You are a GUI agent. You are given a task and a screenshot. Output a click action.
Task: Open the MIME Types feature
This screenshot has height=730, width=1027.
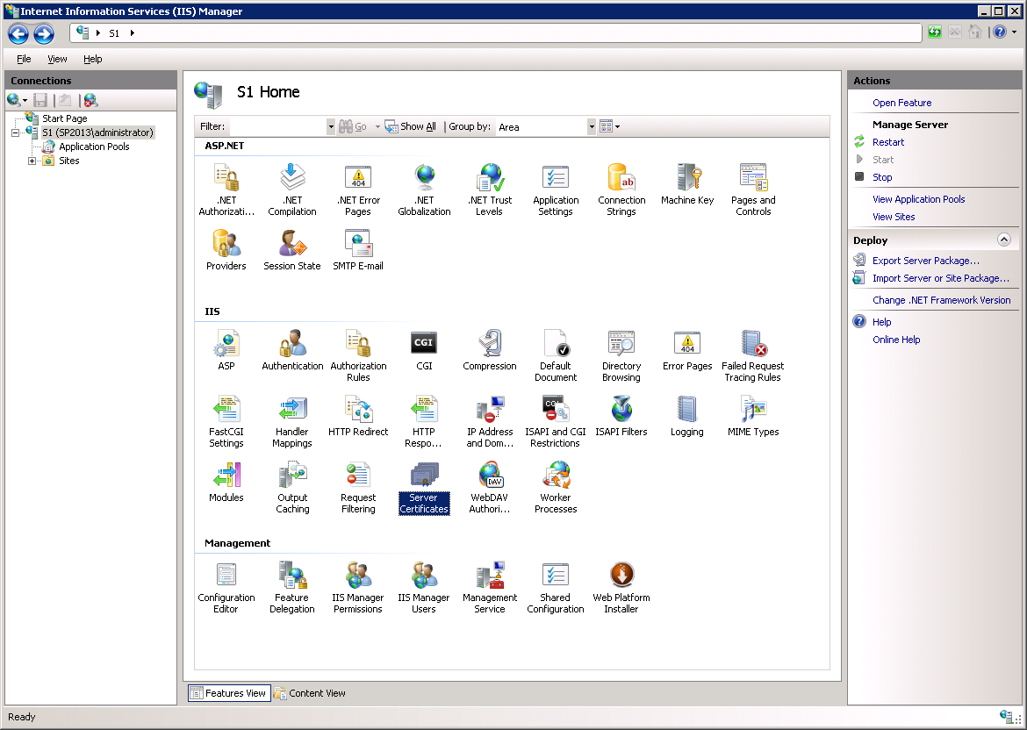click(752, 414)
